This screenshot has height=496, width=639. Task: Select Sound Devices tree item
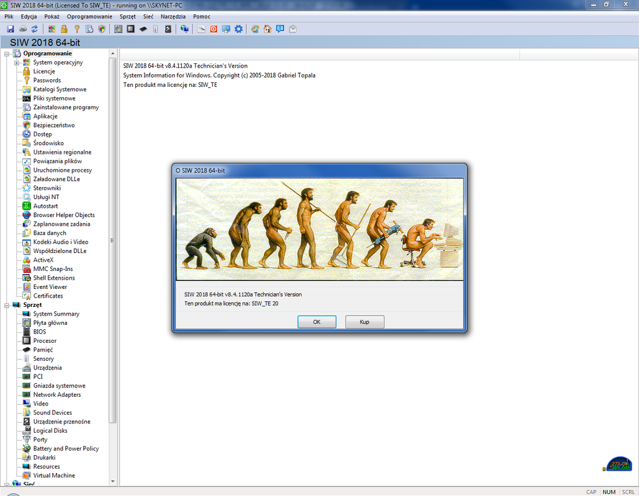pyautogui.click(x=52, y=412)
